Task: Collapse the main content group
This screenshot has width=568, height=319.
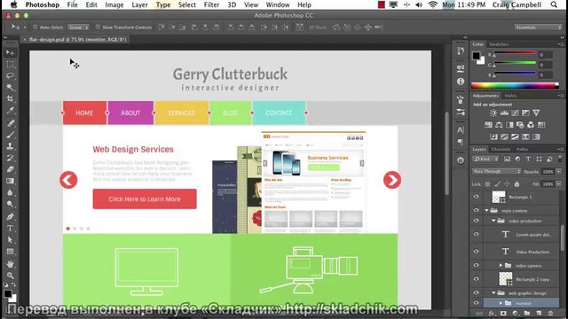Action: [x=487, y=210]
